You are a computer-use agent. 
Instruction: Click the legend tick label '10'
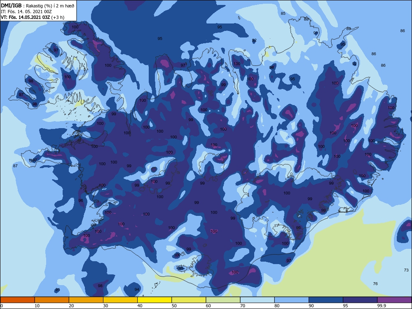pos(37,306)
